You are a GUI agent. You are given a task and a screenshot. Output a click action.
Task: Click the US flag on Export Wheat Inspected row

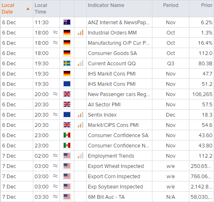67,166
